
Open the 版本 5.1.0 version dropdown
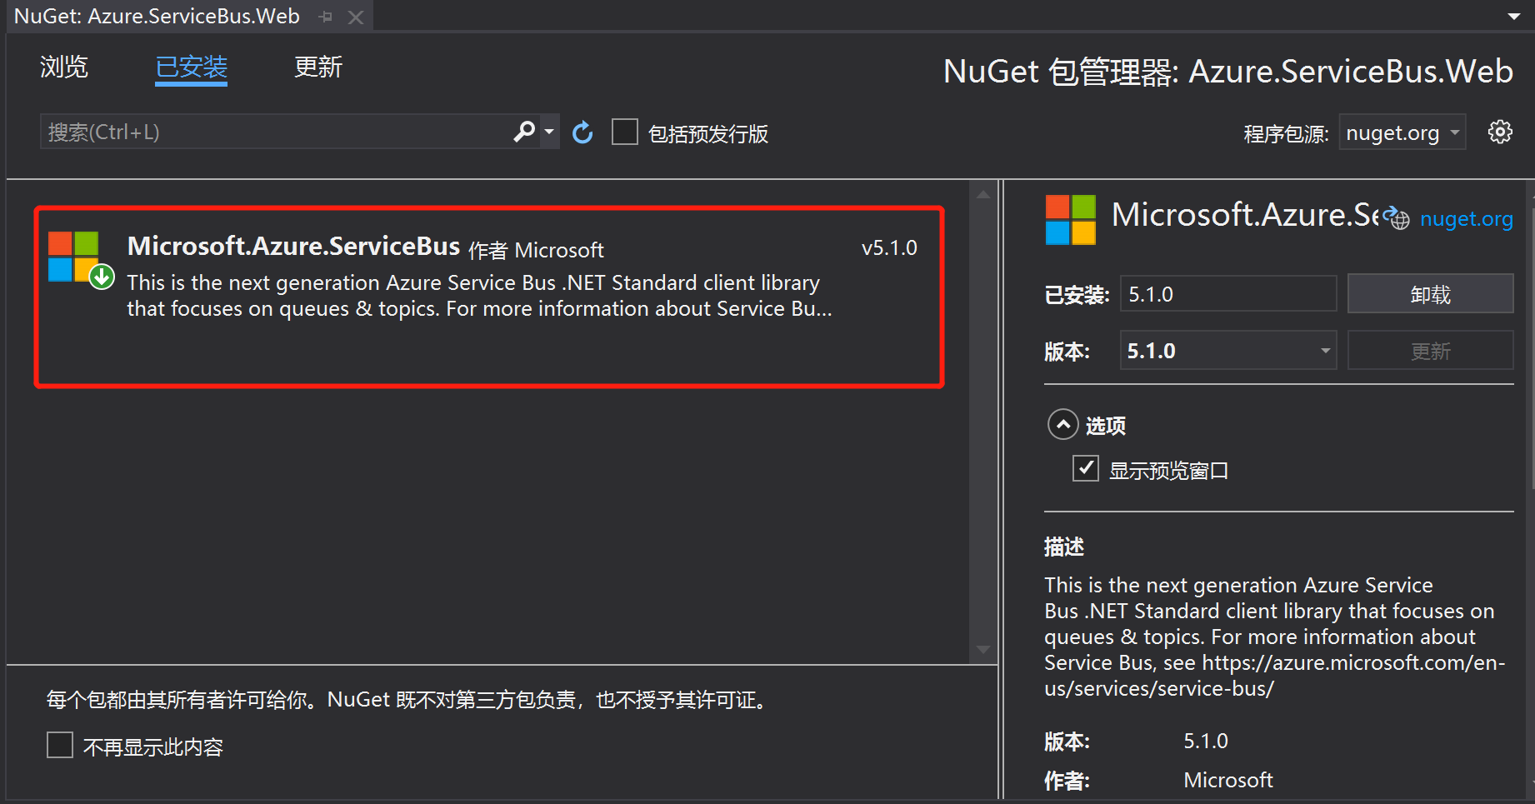click(1228, 351)
